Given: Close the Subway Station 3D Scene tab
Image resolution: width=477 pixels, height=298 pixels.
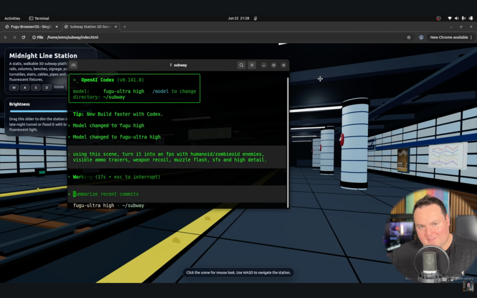Looking at the screenshot, I should [x=116, y=27].
